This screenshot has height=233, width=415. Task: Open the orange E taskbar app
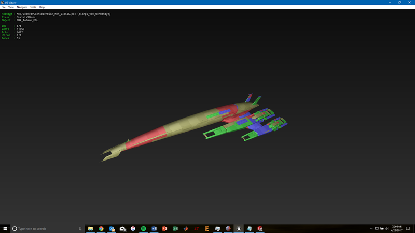pyautogui.click(x=207, y=229)
